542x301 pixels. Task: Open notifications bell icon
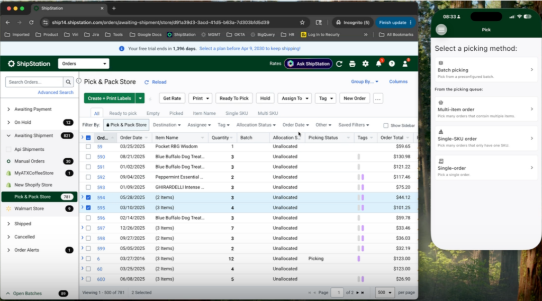point(379,63)
